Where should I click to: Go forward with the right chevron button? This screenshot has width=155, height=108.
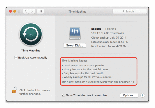(x=32, y=11)
